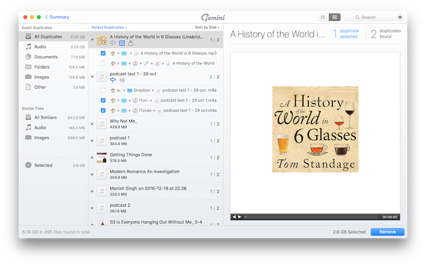Mute the preview with speaker icon
Screen dimensions: 426x265
[234, 217]
